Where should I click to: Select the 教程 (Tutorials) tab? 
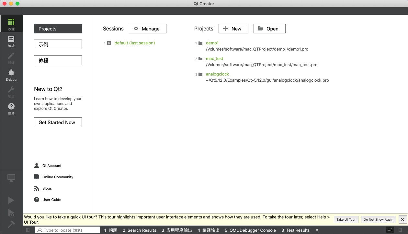coord(58,60)
